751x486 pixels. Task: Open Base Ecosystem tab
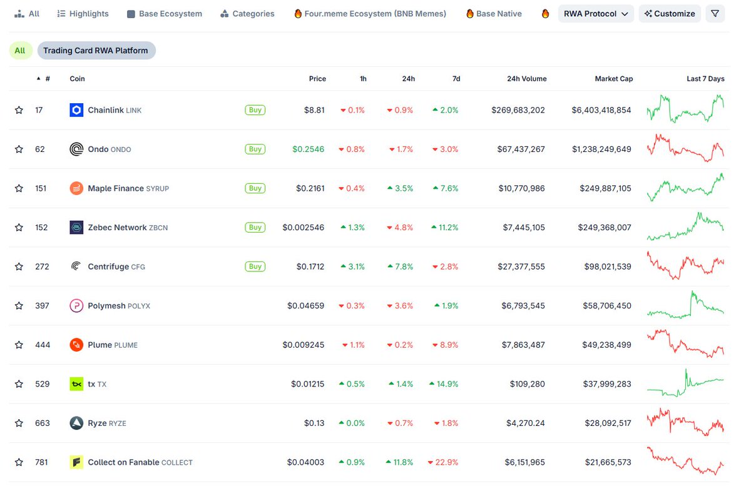coord(165,14)
